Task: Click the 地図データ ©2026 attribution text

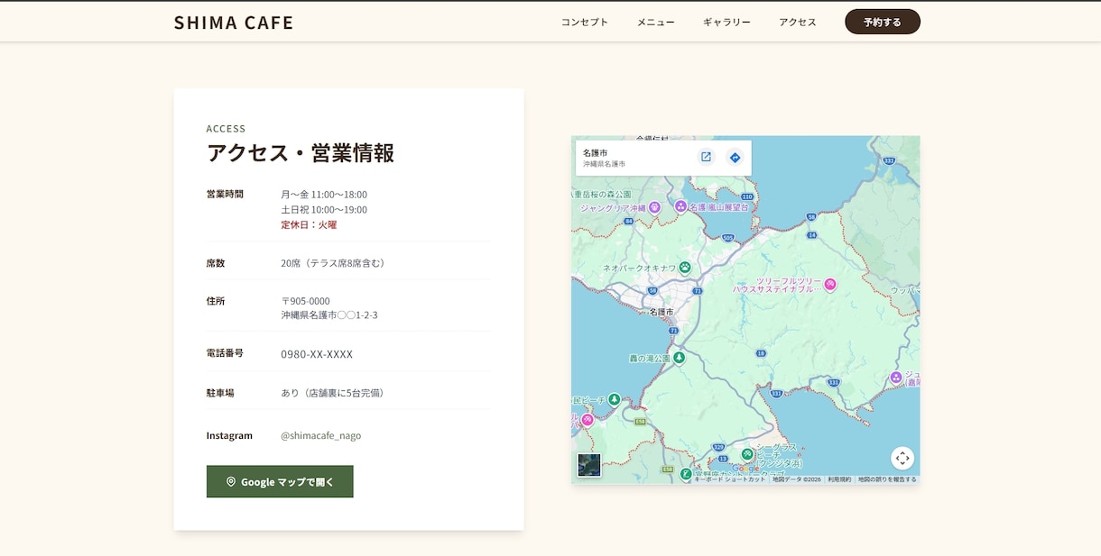Action: tap(797, 479)
